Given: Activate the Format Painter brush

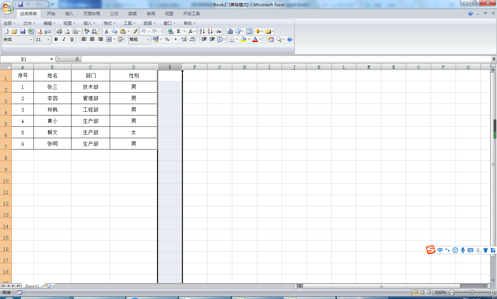Looking at the screenshot, I should pos(135,31).
